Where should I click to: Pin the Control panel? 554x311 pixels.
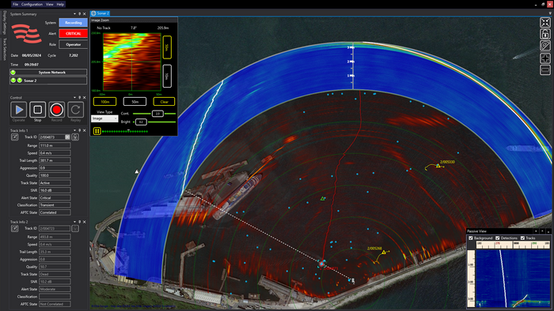(x=79, y=98)
